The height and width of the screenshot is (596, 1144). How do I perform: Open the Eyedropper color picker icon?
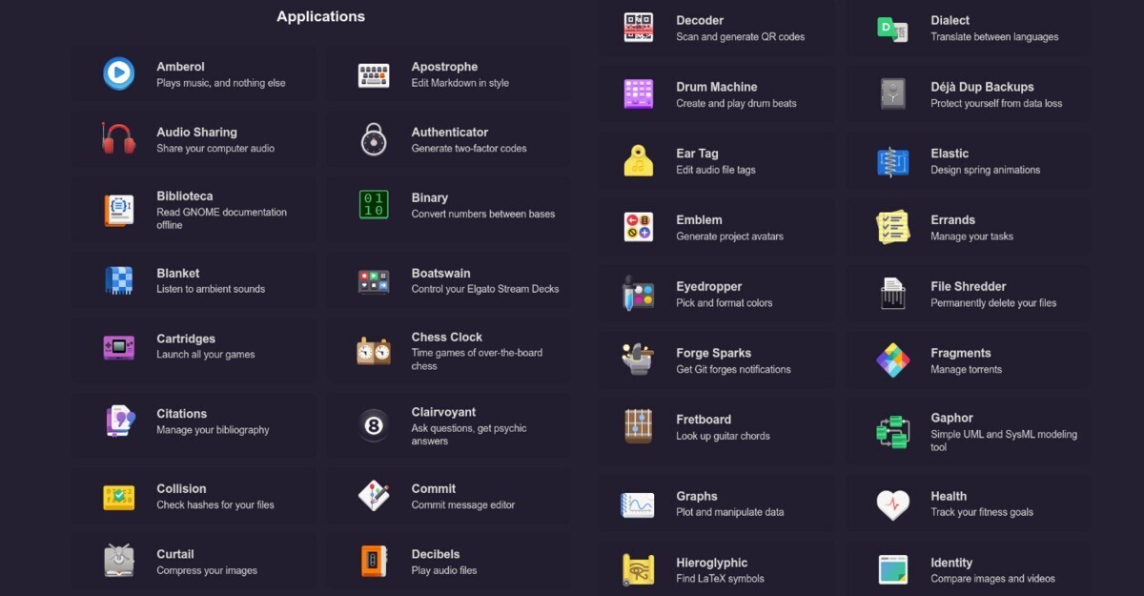coord(639,294)
